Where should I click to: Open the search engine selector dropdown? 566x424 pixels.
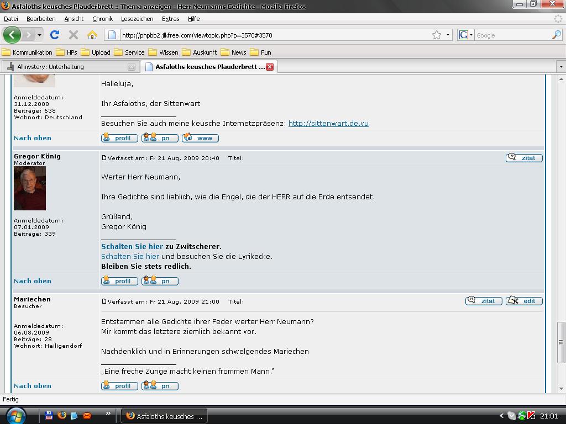click(465, 35)
